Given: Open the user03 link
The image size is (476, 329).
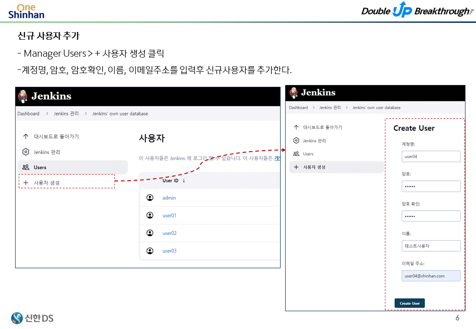Looking at the screenshot, I should [x=169, y=251].
